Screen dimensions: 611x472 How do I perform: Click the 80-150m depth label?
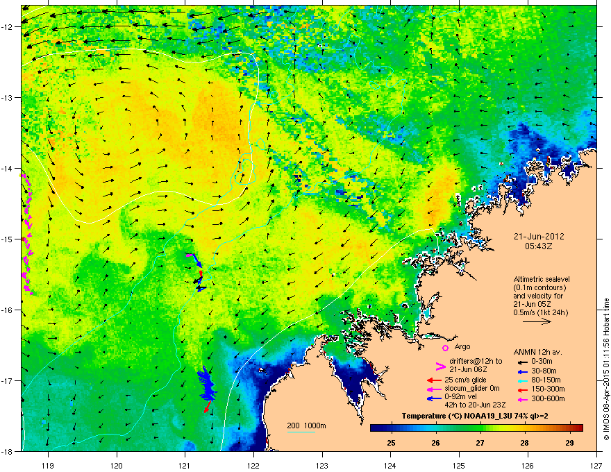(546, 380)
